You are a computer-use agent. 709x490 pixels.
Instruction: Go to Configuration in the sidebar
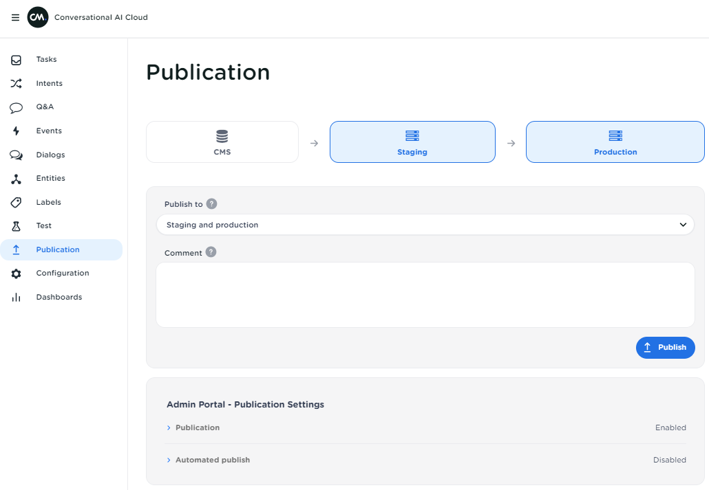click(62, 274)
